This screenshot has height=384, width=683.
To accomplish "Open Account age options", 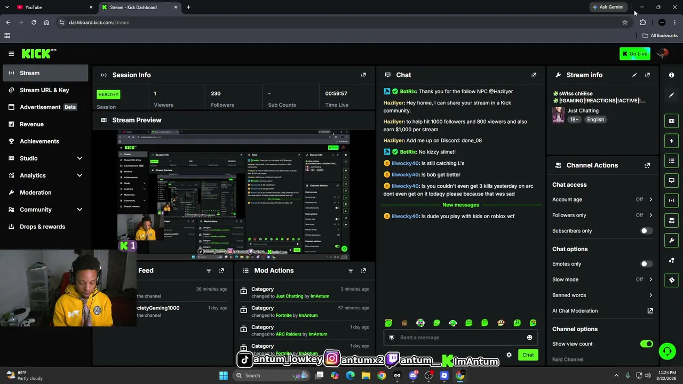I will [602, 199].
